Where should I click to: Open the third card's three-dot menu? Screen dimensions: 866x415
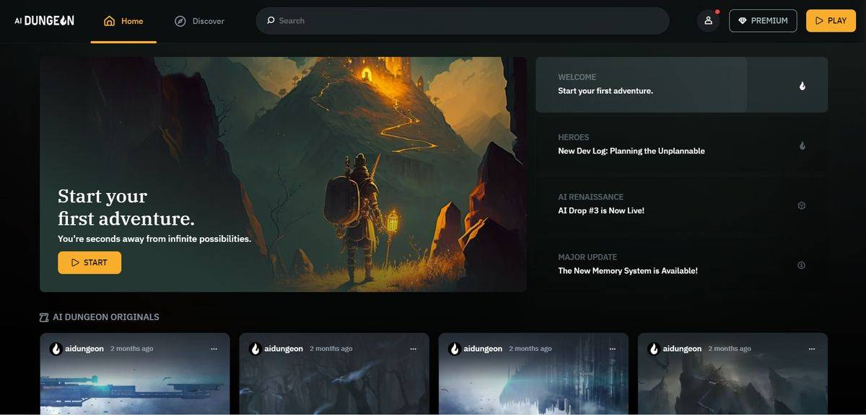[612, 349]
